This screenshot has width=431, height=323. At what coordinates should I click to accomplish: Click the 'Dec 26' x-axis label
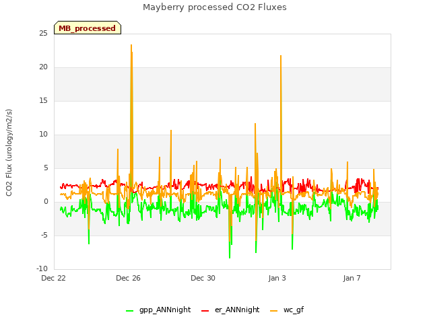(128, 278)
